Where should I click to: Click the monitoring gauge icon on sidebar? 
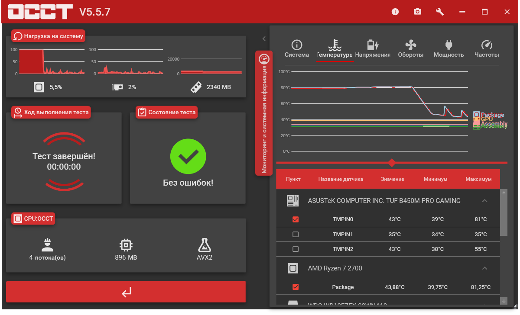tap(264, 59)
